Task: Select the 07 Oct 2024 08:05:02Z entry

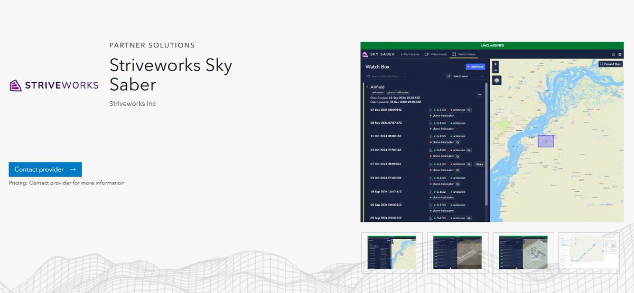Action: tap(386, 164)
